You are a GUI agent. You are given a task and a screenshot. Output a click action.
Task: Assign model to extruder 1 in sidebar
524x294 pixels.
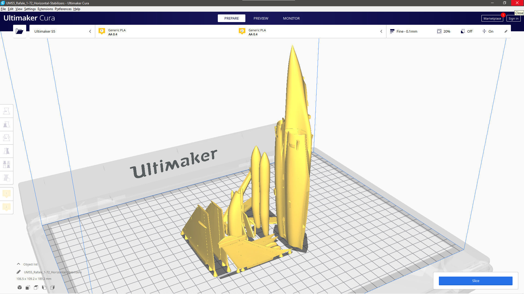(x=6, y=194)
